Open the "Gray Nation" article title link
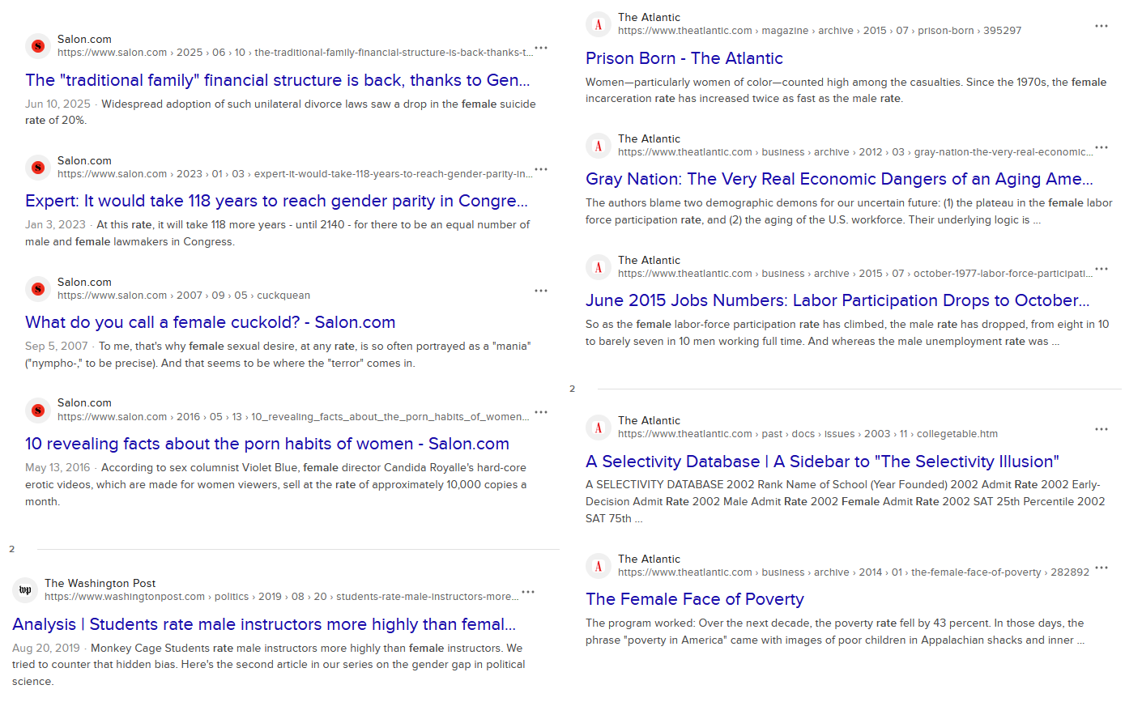The width and height of the screenshot is (1142, 702). point(839,179)
